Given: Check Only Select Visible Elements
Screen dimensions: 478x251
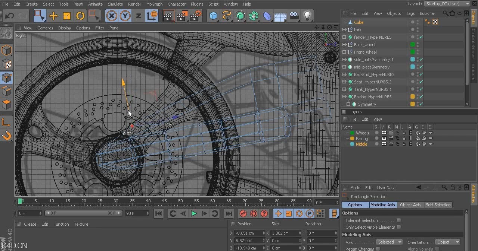Looking at the screenshot, I should coord(399,227).
